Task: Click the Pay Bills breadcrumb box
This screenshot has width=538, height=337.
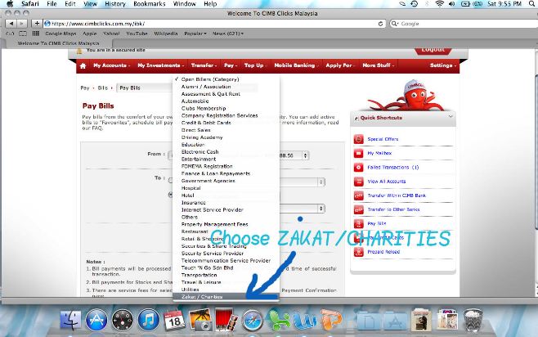Action: click(x=145, y=88)
